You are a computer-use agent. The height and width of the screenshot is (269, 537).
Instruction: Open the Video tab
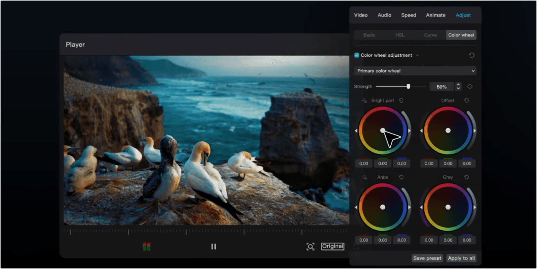coord(361,15)
